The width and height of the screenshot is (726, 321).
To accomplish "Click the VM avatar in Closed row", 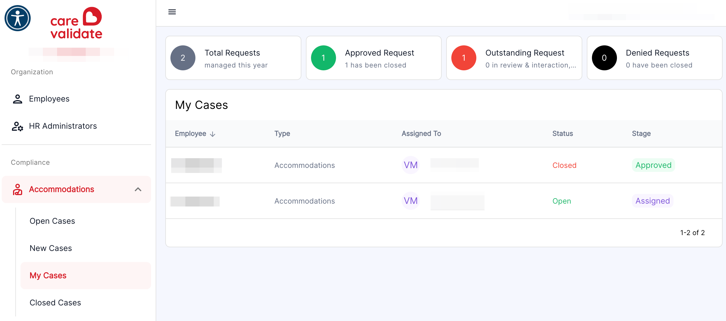I will [x=411, y=165].
